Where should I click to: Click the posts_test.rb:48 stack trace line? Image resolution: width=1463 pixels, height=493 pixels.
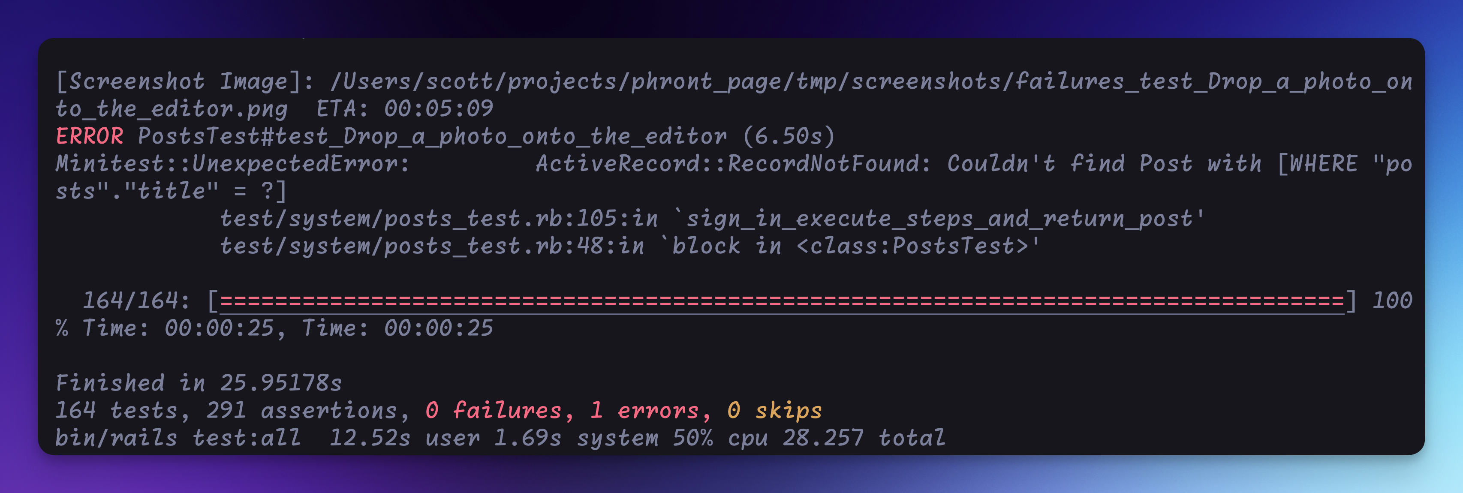tap(629, 246)
